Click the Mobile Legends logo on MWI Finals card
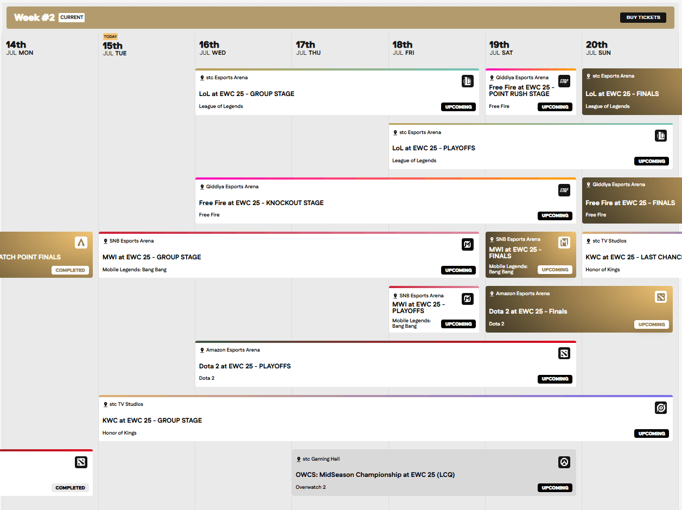 coord(564,243)
